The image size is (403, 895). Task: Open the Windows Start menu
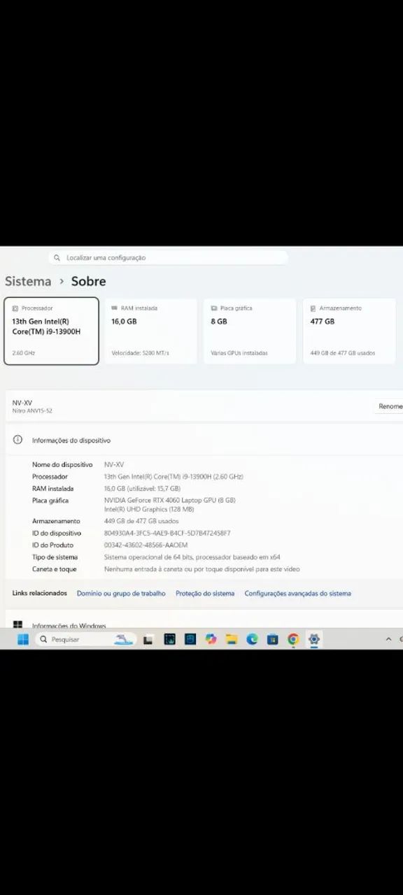coord(23,639)
